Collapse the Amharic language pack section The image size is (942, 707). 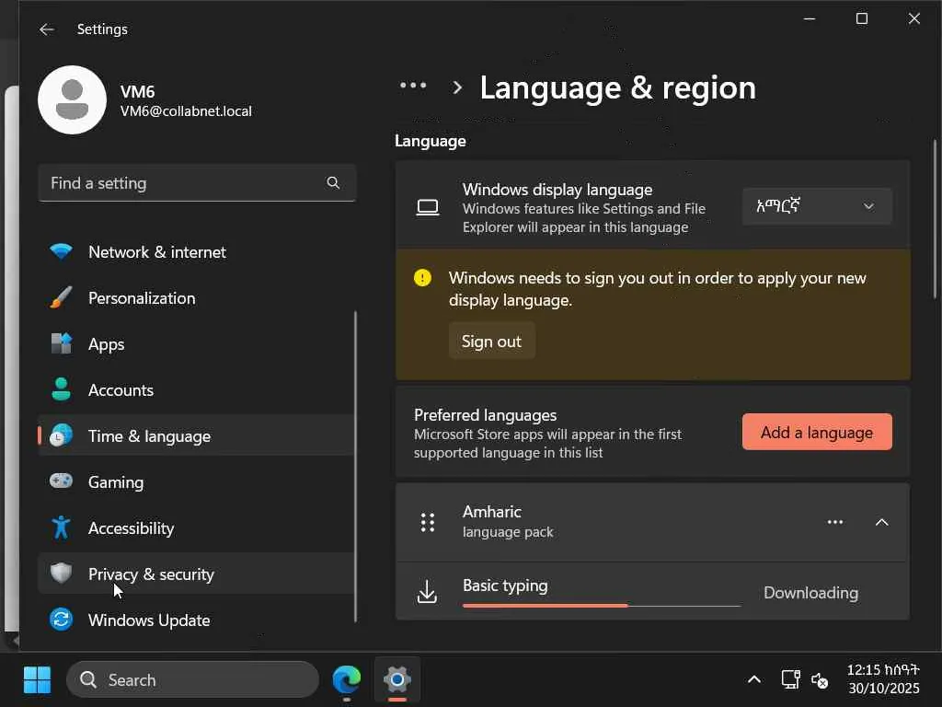click(x=881, y=522)
